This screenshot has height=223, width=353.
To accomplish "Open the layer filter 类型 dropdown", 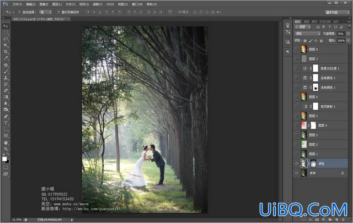I will (x=303, y=27).
